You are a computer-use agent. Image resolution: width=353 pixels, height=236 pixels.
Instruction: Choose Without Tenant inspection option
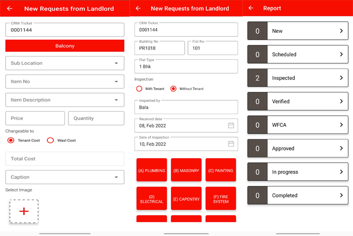pyautogui.click(x=173, y=89)
